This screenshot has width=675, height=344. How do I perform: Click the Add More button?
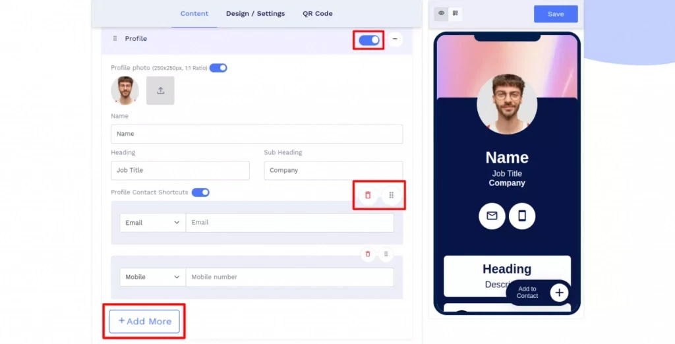click(144, 321)
